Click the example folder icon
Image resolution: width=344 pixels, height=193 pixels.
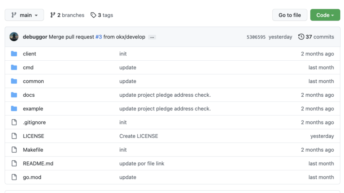14,109
